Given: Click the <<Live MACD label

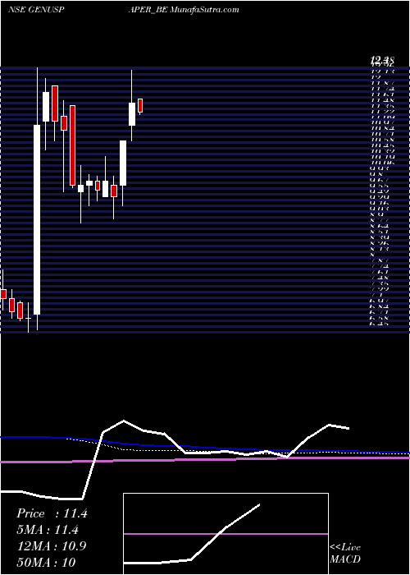Looking at the screenshot, I should 345,553.
